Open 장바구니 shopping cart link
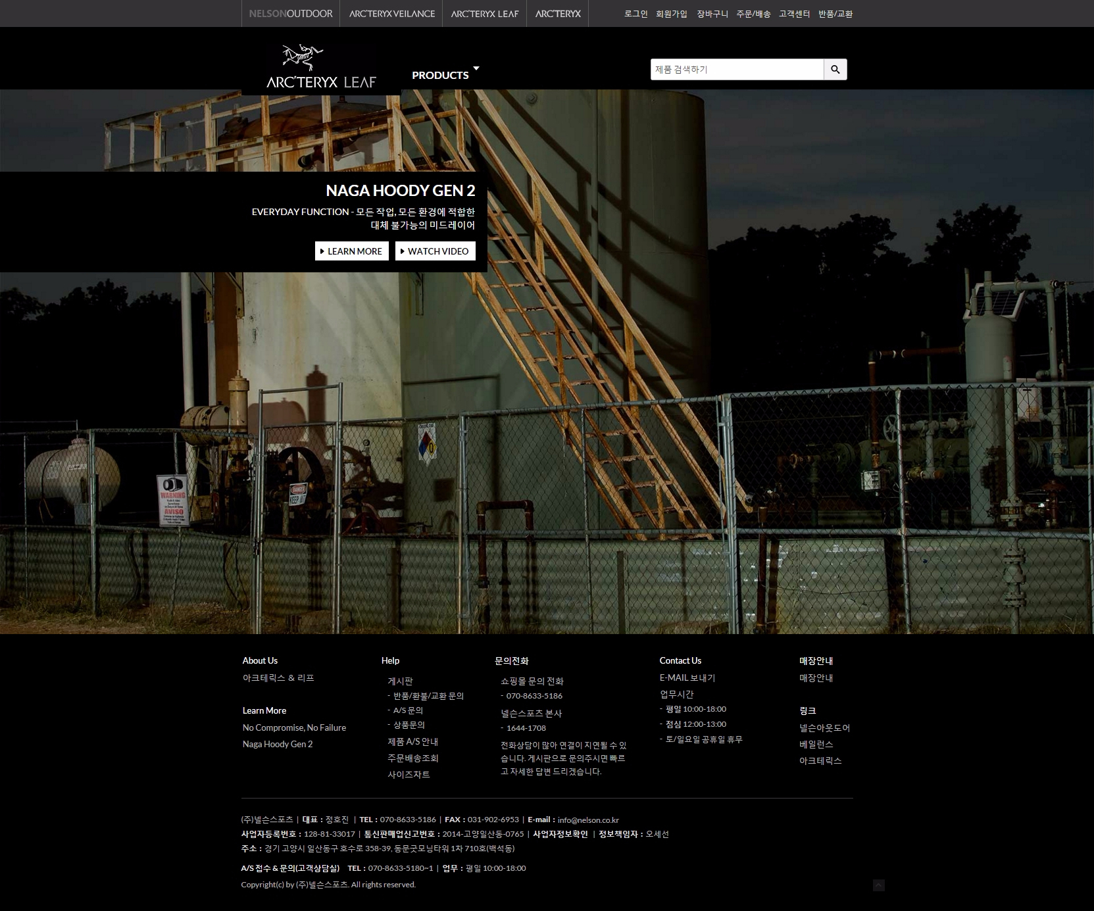1094x911 pixels. click(x=712, y=14)
